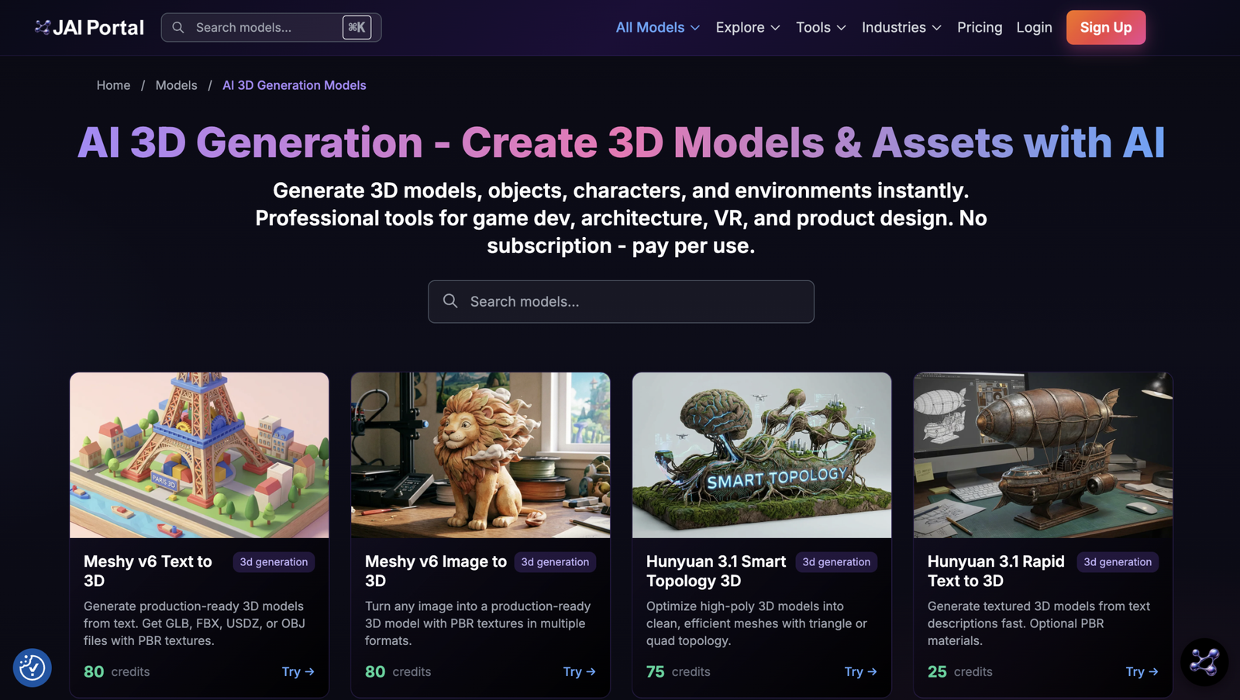Screen dimensions: 1240x700
Task: Click the description 'Optimize high-poly 3D models into clean' text
Action: (756, 623)
